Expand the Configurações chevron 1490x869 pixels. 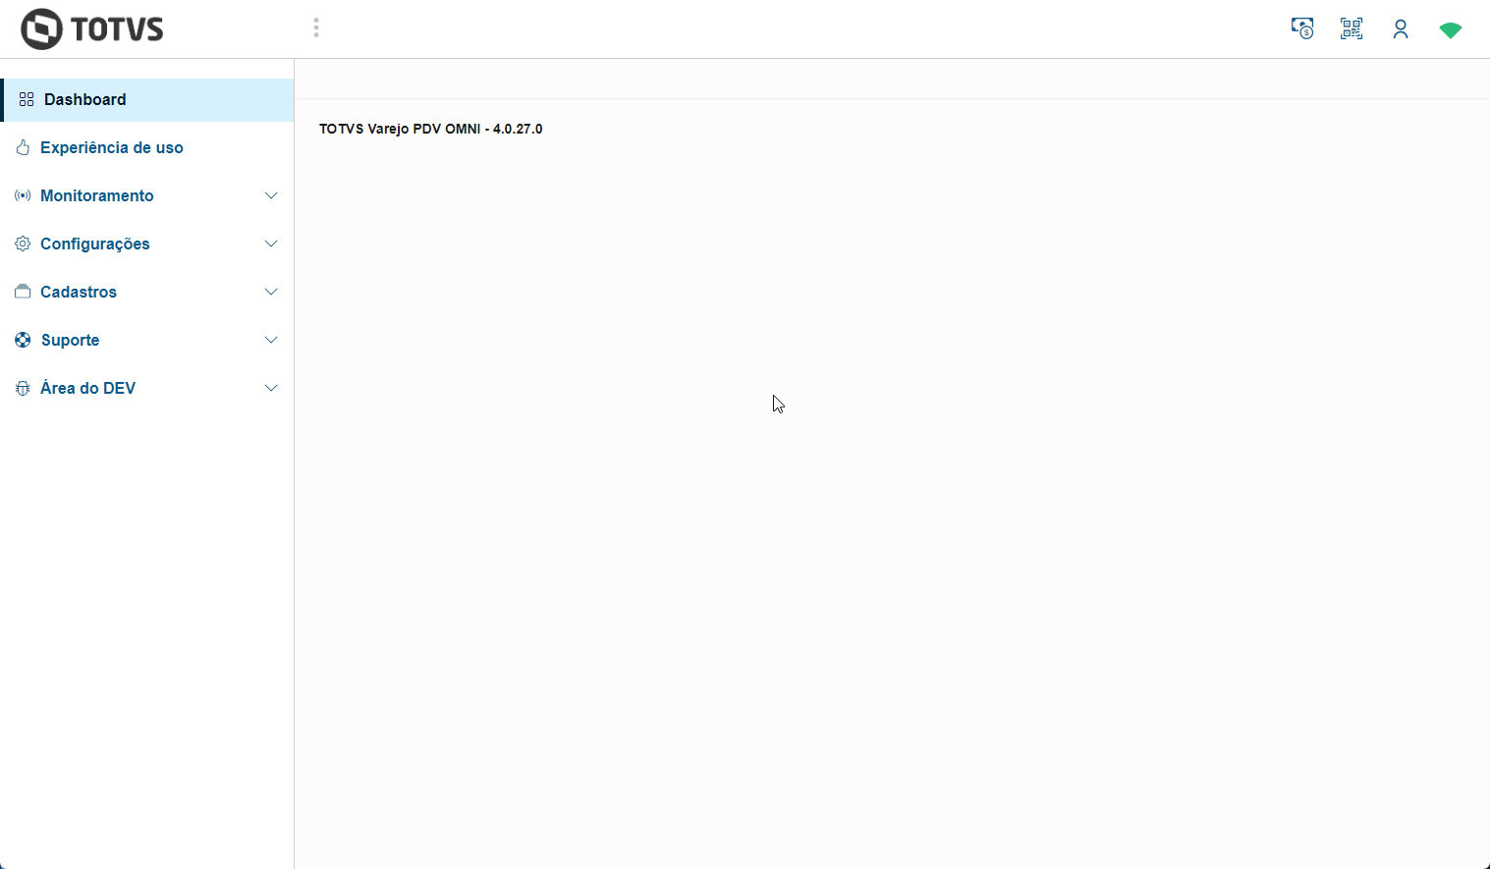click(x=271, y=244)
